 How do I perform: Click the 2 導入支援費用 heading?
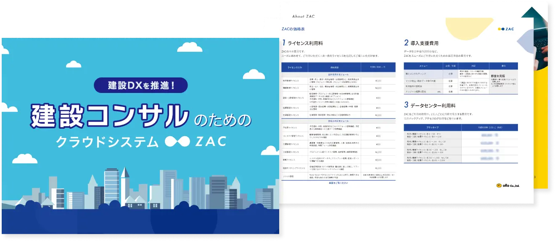[x=421, y=42]
